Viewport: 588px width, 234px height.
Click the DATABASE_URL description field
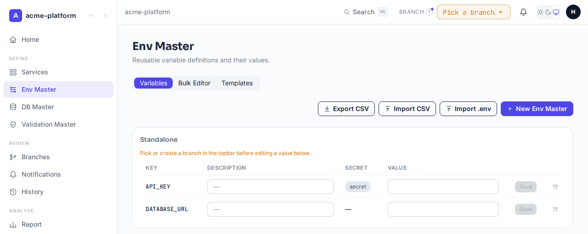(271, 209)
